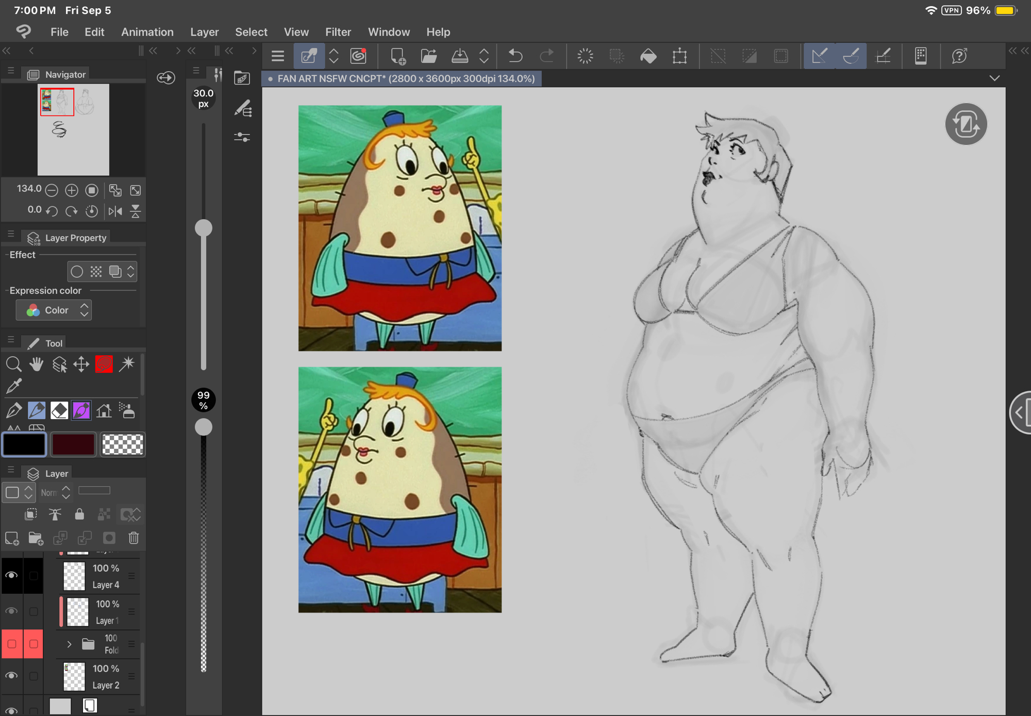Click the main black color swatch
Image resolution: width=1031 pixels, height=716 pixels.
click(x=24, y=444)
